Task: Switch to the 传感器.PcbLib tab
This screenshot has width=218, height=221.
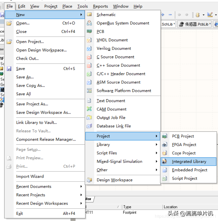Action: 194,24
